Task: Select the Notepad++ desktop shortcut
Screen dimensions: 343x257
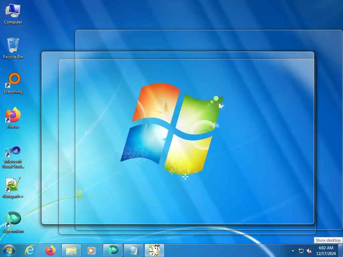Action: [x=13, y=188]
